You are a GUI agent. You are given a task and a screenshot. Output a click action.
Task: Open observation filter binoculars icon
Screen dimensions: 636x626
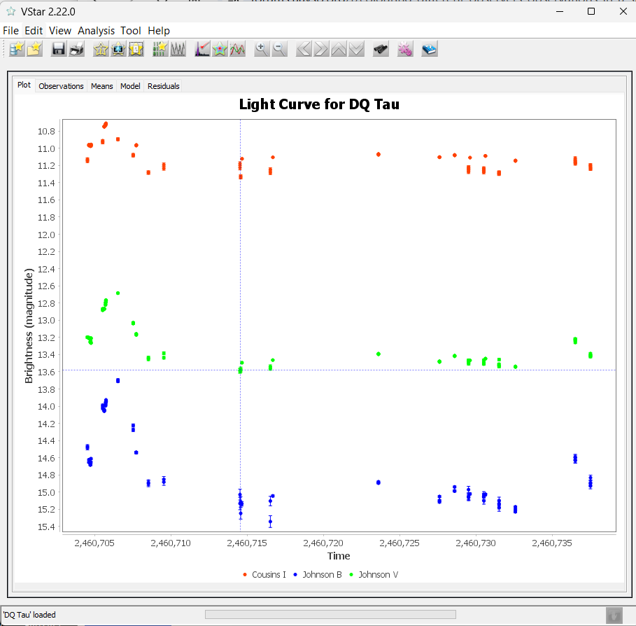(x=381, y=49)
